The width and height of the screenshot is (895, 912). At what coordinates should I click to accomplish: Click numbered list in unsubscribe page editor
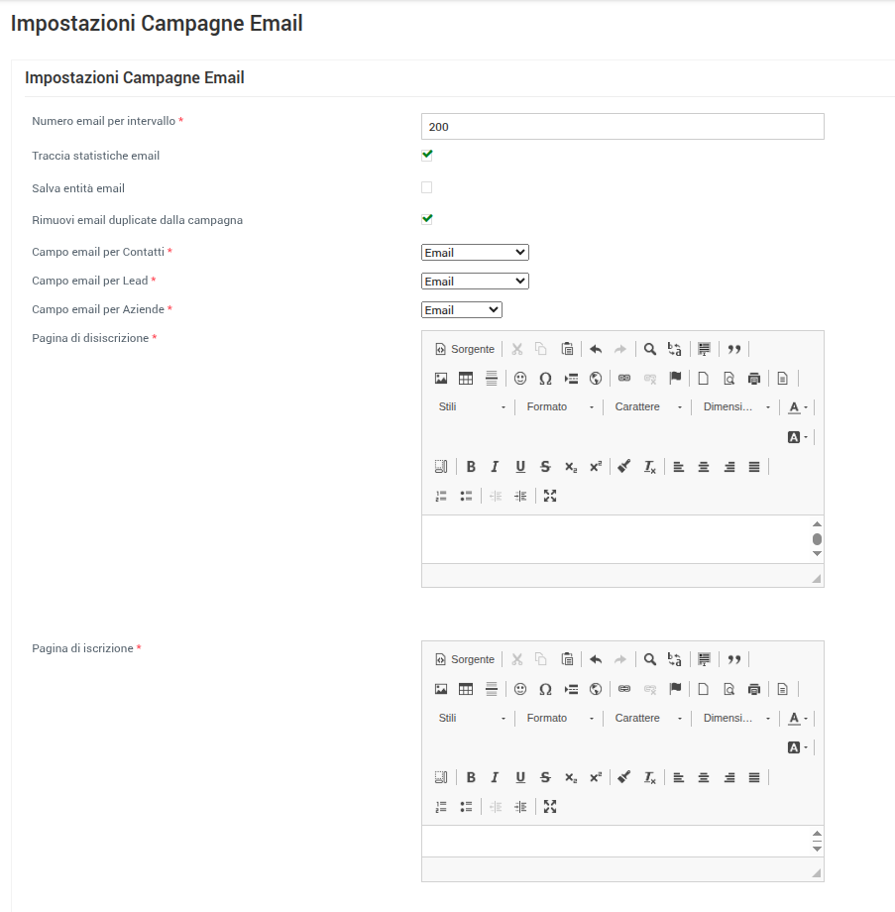(441, 496)
